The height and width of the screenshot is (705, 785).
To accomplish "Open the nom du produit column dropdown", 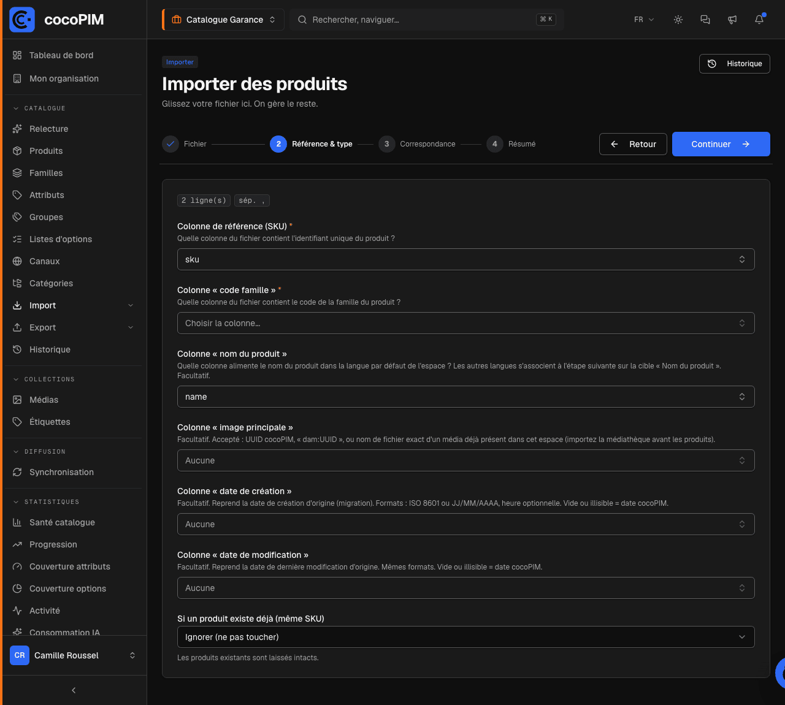I will [x=465, y=397].
